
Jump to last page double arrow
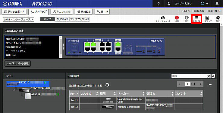tap(210, 85)
